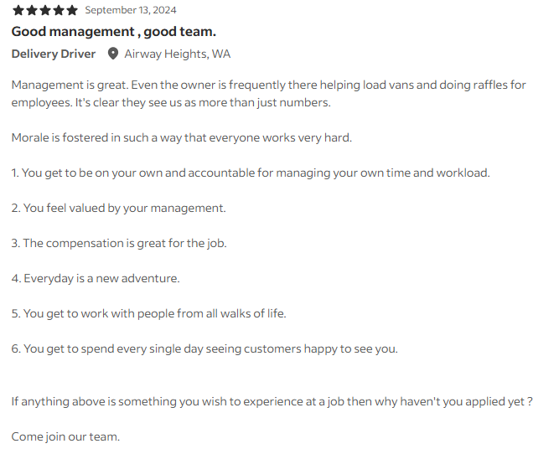Click the first star in the rating
The height and width of the screenshot is (454, 559).
[x=18, y=10]
